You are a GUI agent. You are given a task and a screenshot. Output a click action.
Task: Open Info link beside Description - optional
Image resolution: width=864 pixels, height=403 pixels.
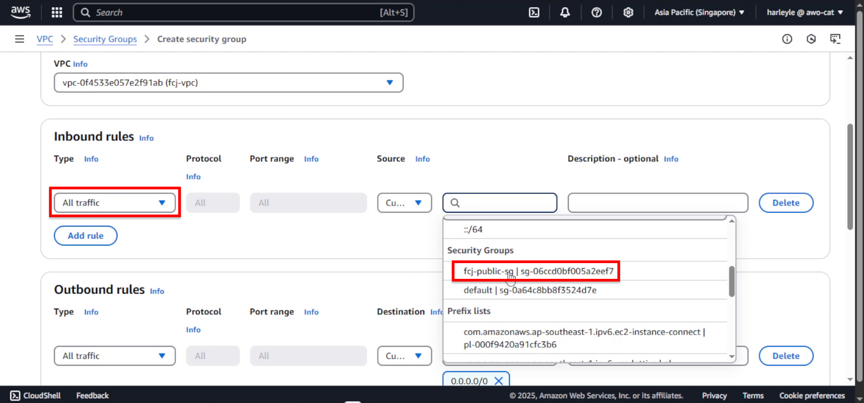click(671, 159)
